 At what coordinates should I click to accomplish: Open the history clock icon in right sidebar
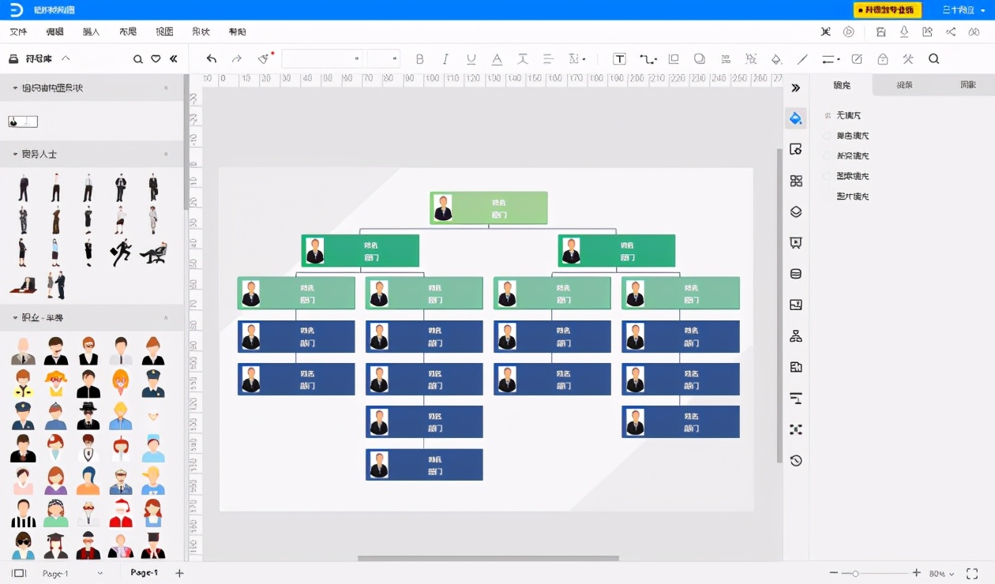[796, 461]
